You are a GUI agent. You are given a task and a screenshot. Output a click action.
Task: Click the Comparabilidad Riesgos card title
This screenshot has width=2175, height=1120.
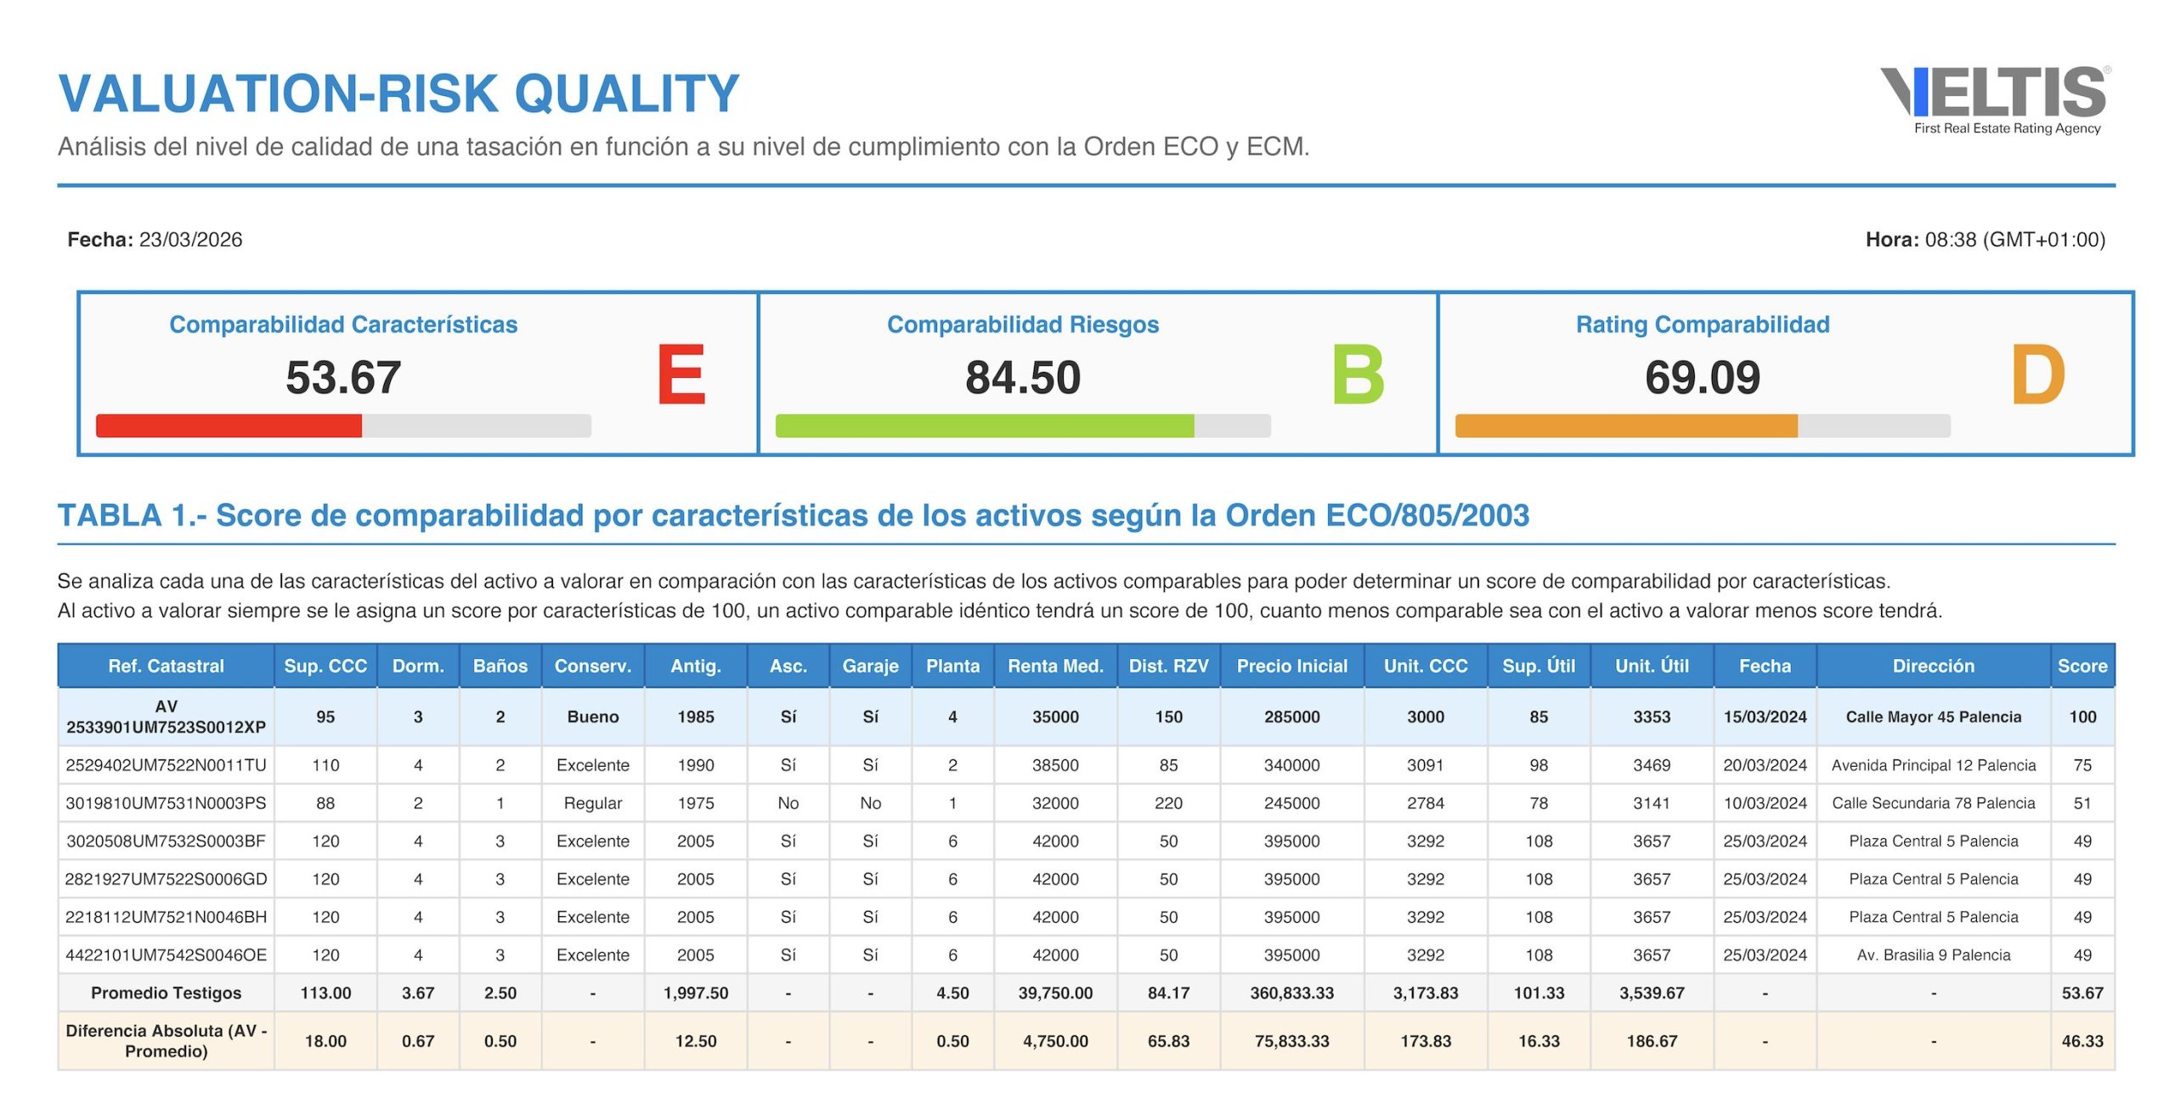click(x=1022, y=324)
